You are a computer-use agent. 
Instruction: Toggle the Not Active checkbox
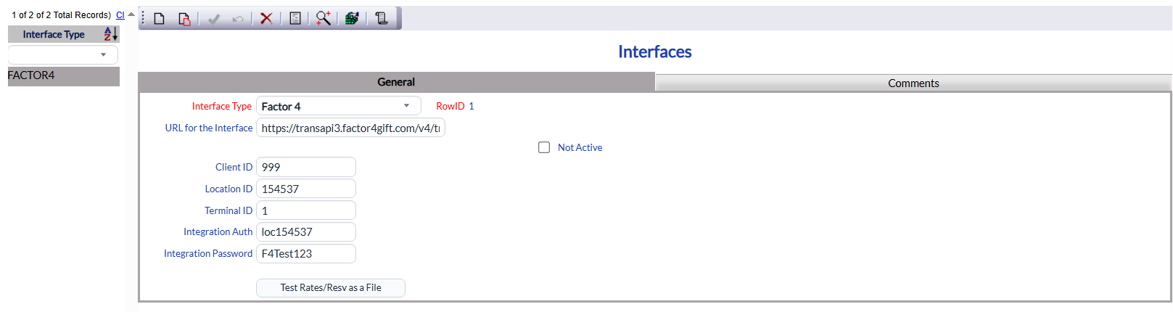coord(544,147)
